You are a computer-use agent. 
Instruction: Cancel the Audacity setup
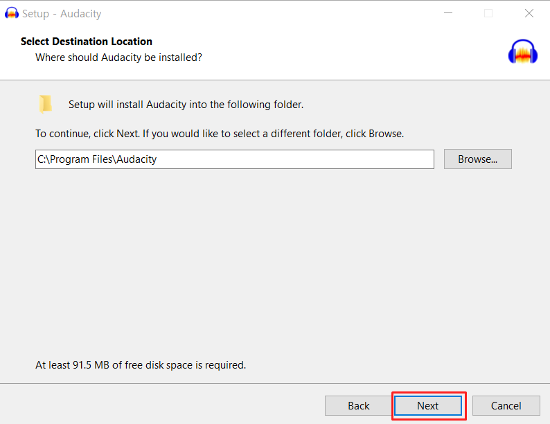pyautogui.click(x=506, y=406)
